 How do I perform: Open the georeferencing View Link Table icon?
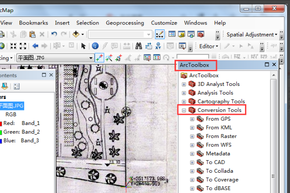pyautogui.click(x=157, y=57)
